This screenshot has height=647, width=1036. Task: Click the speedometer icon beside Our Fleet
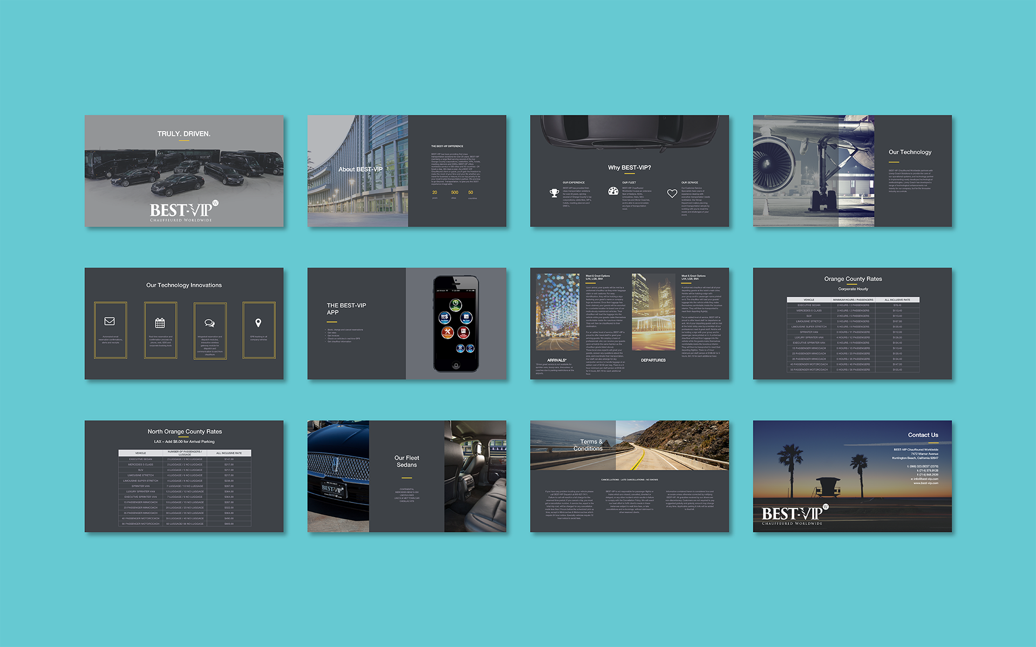point(613,191)
